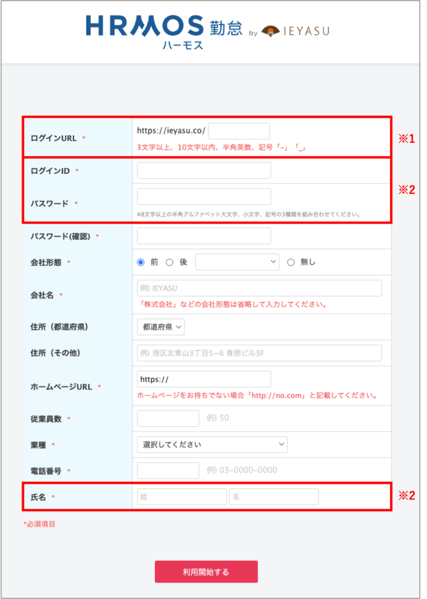
Task: Click the https://ieyasu.co/ prefix text
Action: click(171, 130)
